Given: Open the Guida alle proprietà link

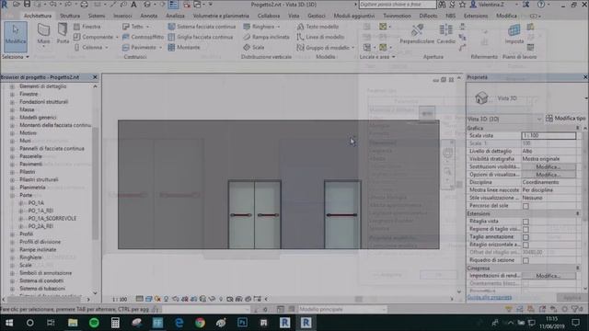Looking at the screenshot, I should click(490, 297).
